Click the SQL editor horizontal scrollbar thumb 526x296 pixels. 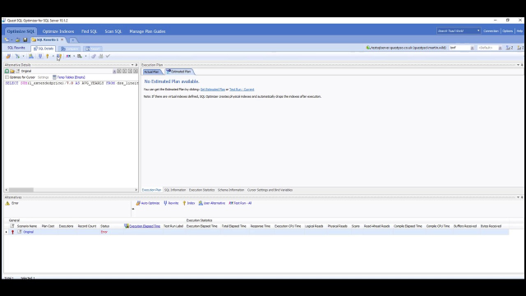coord(21,190)
